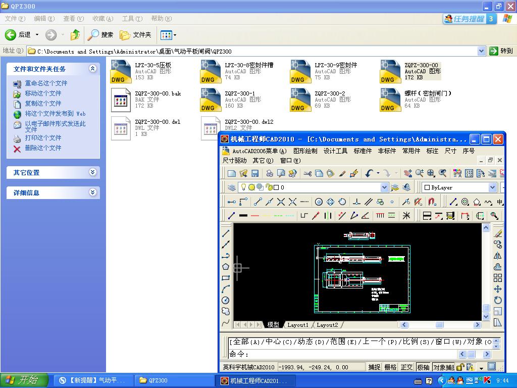Toggle the layer lock padlock icon
The height and width of the screenshot is (388, 517).
pos(269,187)
